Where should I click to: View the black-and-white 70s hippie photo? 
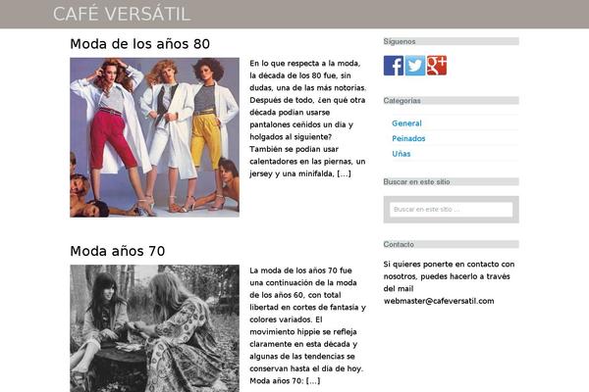pos(154,328)
